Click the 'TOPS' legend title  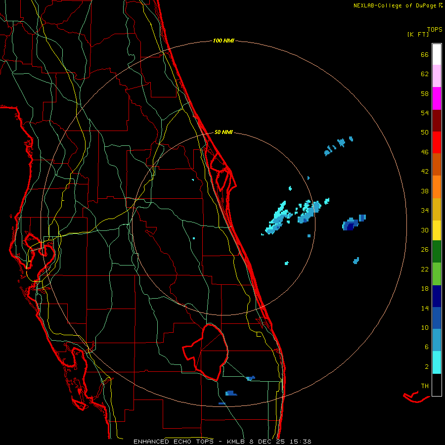tap(435, 30)
